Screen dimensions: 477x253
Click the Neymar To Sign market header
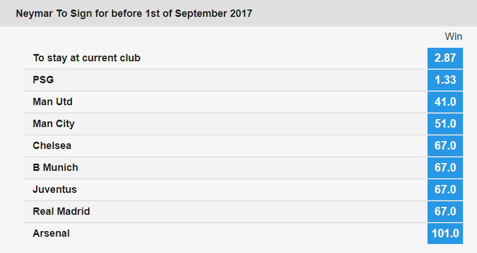[134, 13]
